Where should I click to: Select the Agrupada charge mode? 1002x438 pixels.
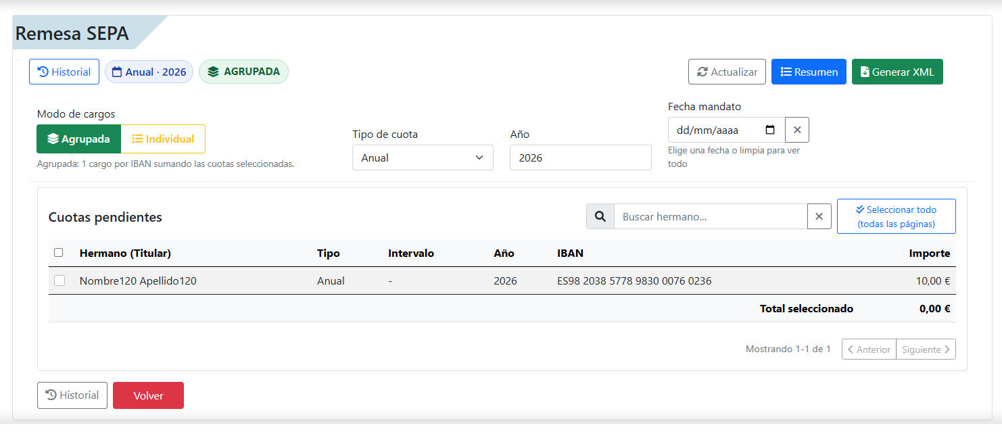point(78,139)
